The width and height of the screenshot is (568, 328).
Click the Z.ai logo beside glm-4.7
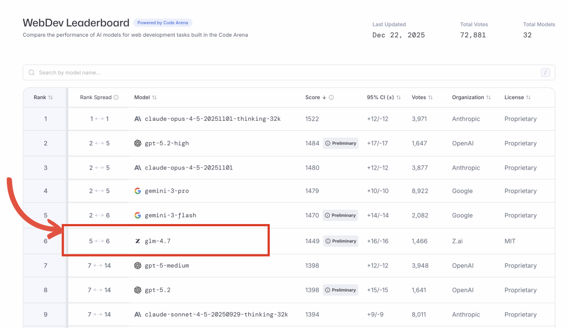point(138,241)
